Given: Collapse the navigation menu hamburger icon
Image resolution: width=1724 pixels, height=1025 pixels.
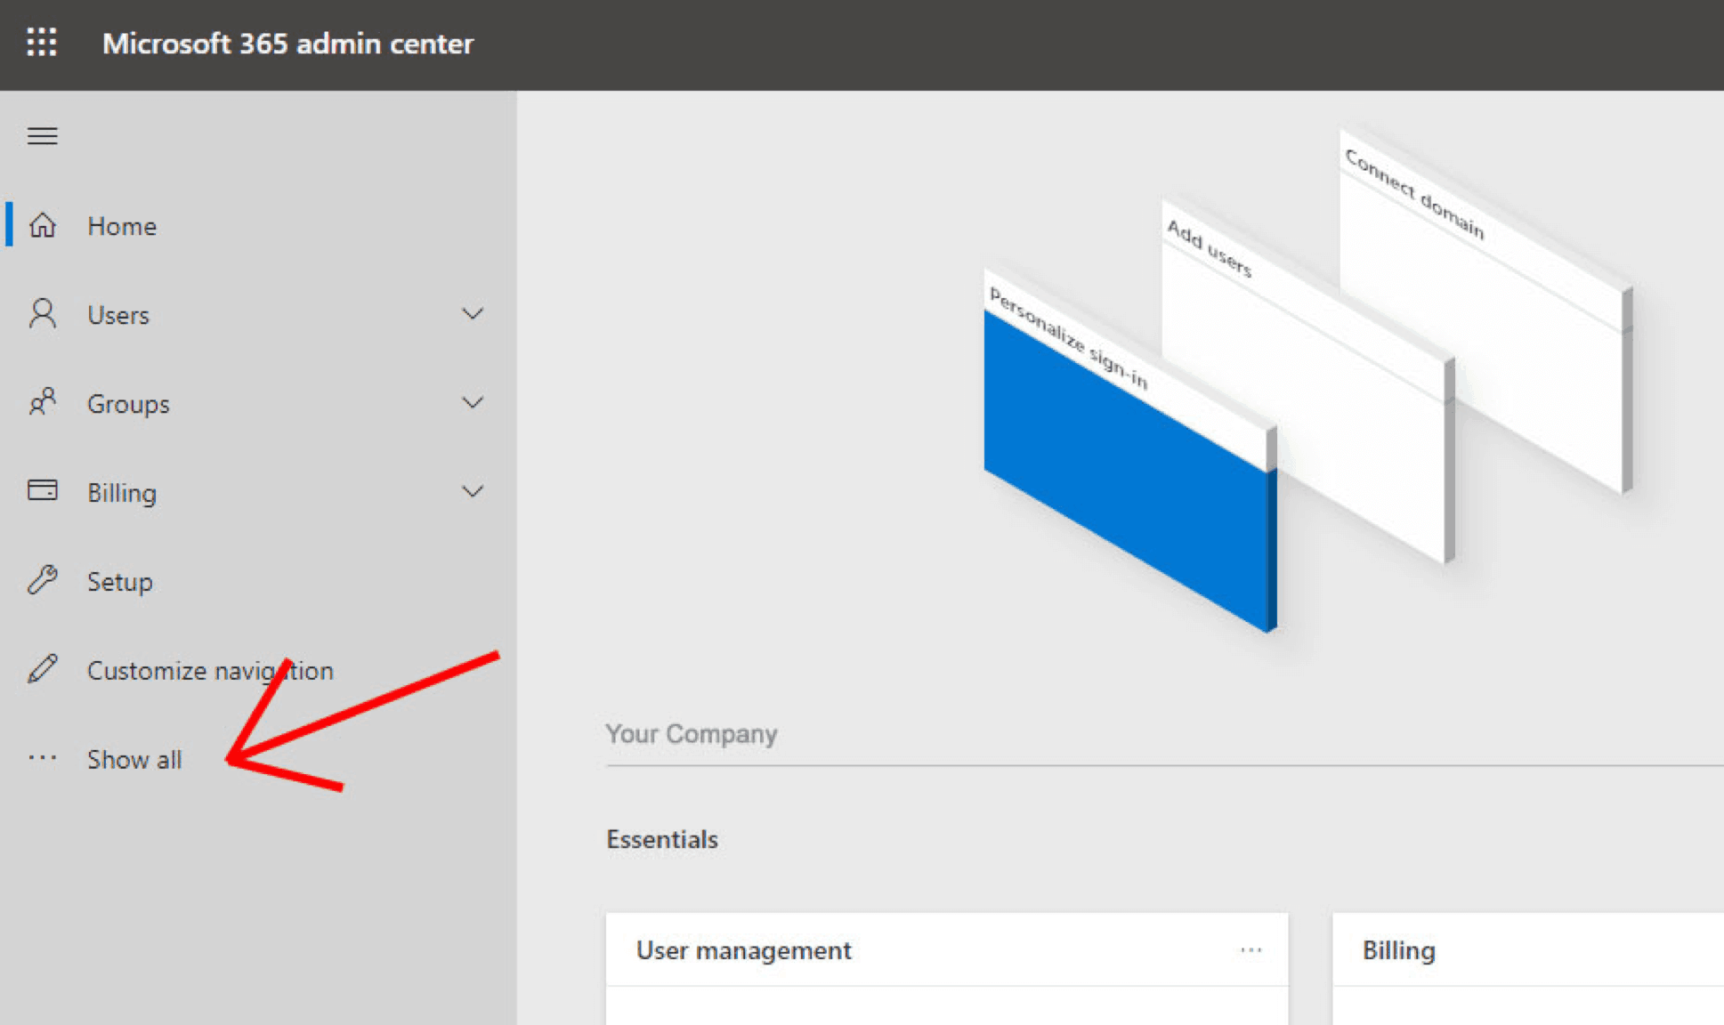Looking at the screenshot, I should point(42,136).
